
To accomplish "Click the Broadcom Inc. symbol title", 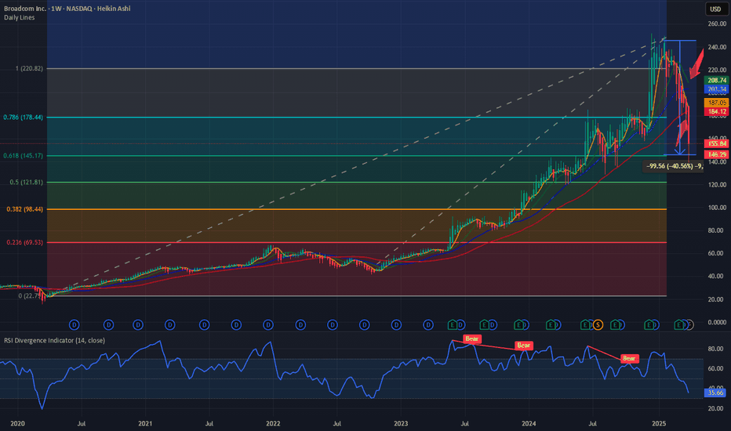I will [25, 9].
